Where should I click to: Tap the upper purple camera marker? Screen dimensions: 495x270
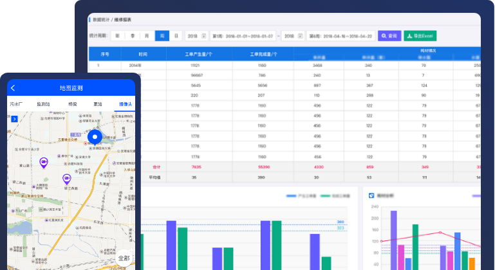click(x=44, y=163)
